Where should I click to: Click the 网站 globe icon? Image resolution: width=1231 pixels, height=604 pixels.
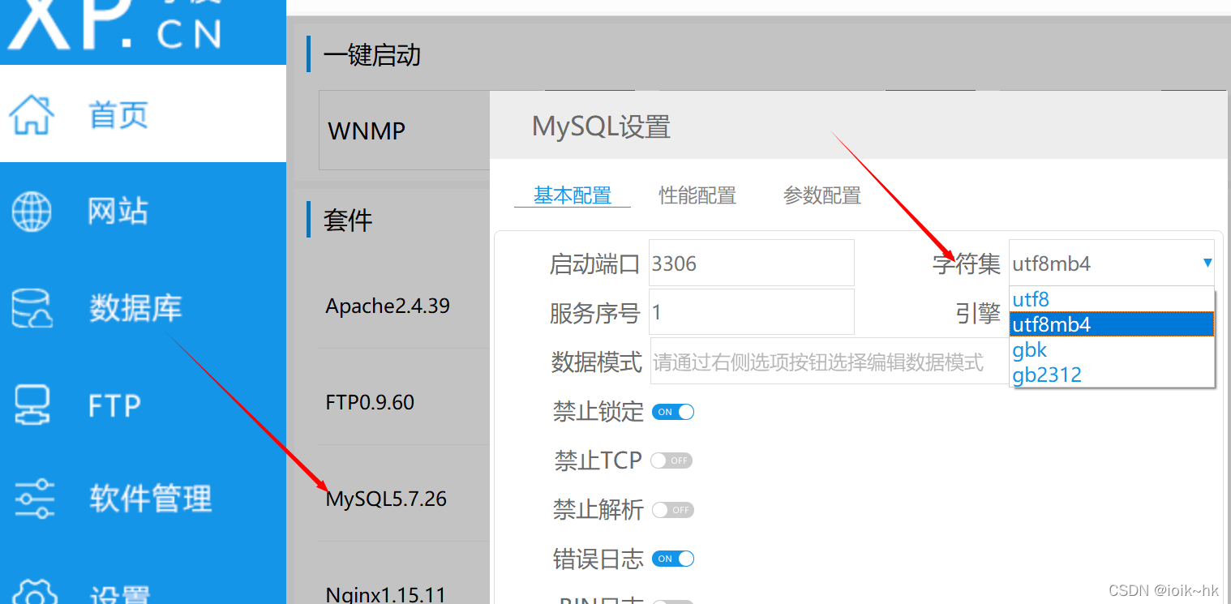point(32,211)
